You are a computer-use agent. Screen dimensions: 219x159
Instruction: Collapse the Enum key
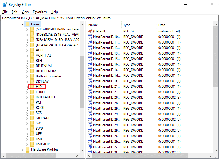22,24
